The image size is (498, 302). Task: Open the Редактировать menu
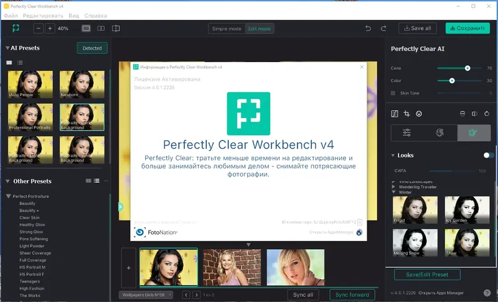43,16
